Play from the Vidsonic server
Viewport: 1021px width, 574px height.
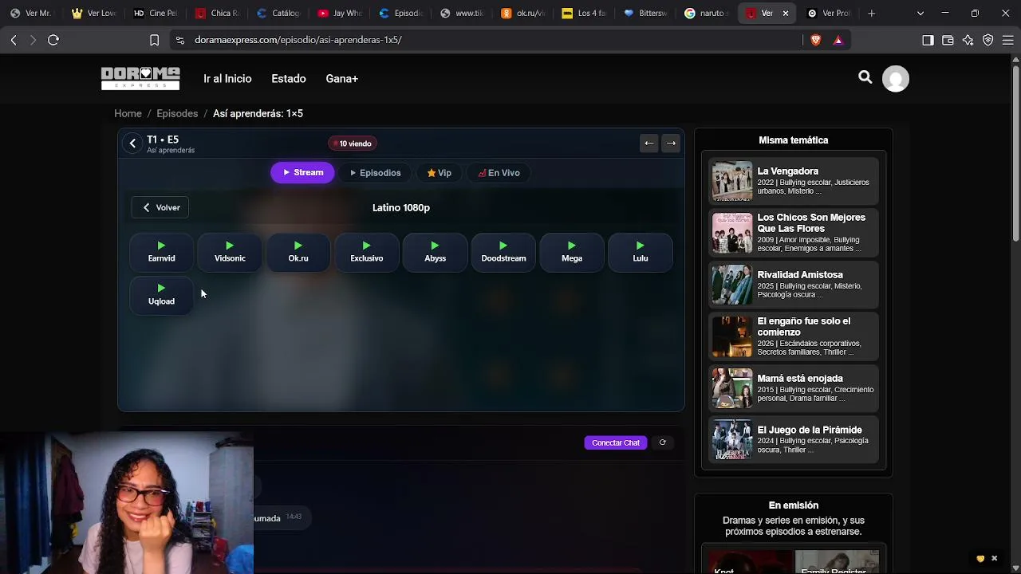(x=230, y=252)
